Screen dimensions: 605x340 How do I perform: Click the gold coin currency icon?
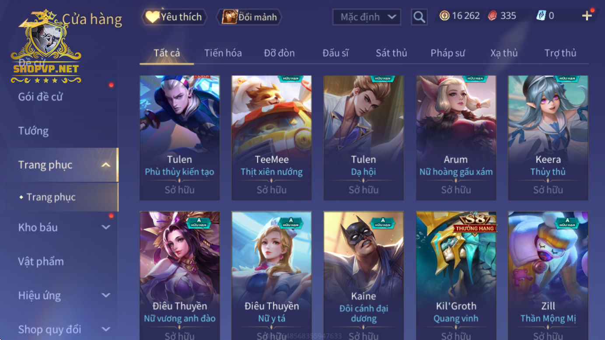tap(444, 16)
